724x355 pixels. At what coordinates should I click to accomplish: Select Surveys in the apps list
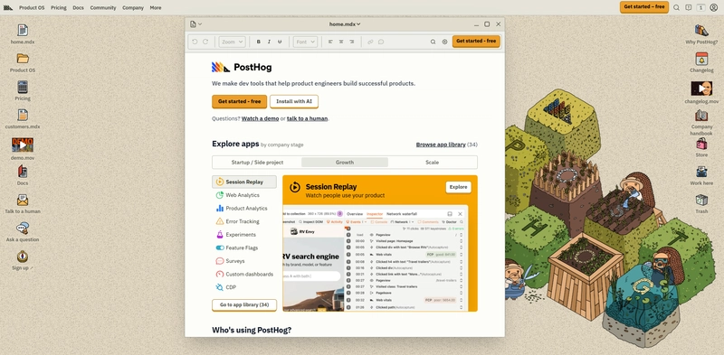pos(244,261)
